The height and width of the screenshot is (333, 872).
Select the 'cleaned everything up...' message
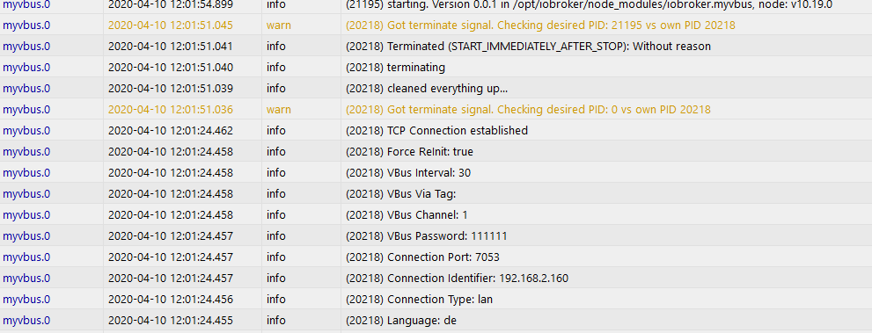(426, 88)
